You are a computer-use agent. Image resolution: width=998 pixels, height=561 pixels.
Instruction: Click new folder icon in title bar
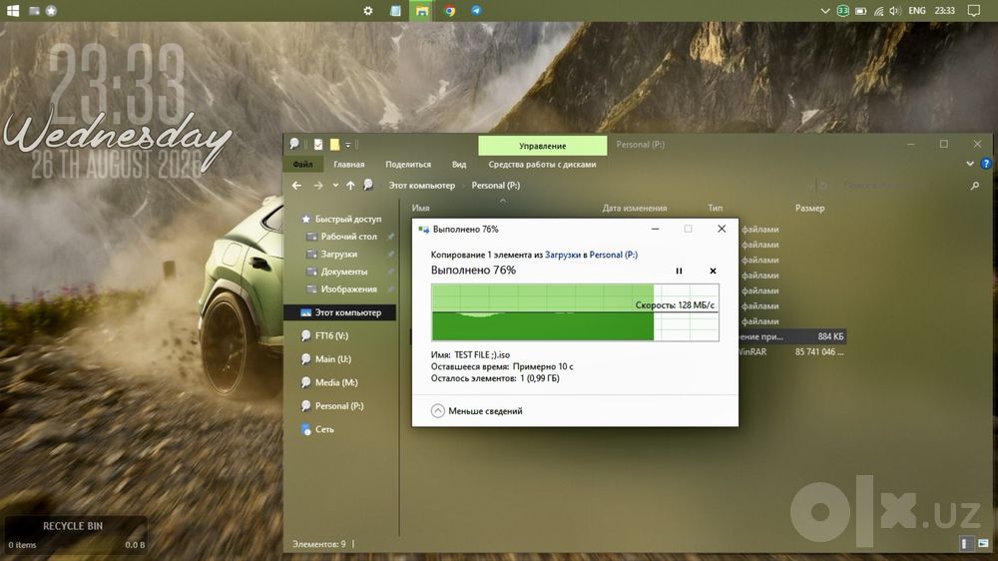pos(334,145)
